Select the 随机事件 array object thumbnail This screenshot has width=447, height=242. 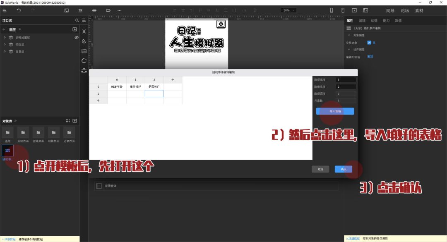pos(8,151)
